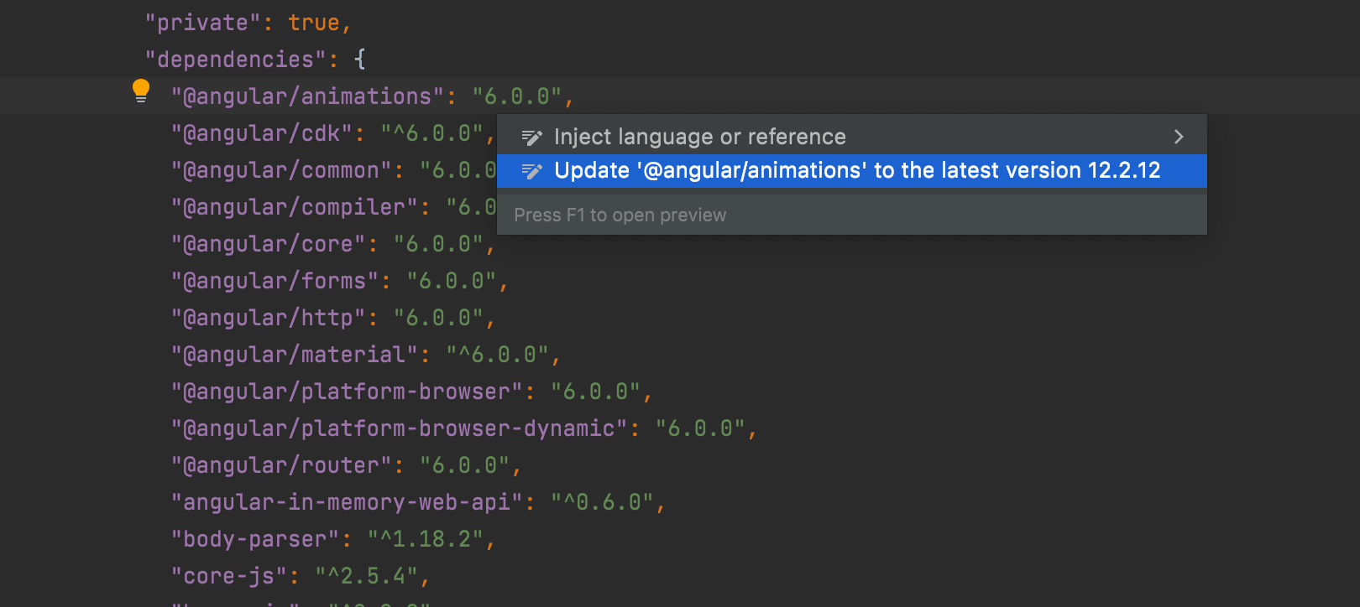
Task: Click the yellow lightbulb intention icon
Action: point(141,91)
